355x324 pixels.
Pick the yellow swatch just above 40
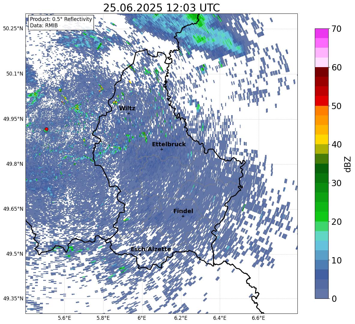(321, 139)
